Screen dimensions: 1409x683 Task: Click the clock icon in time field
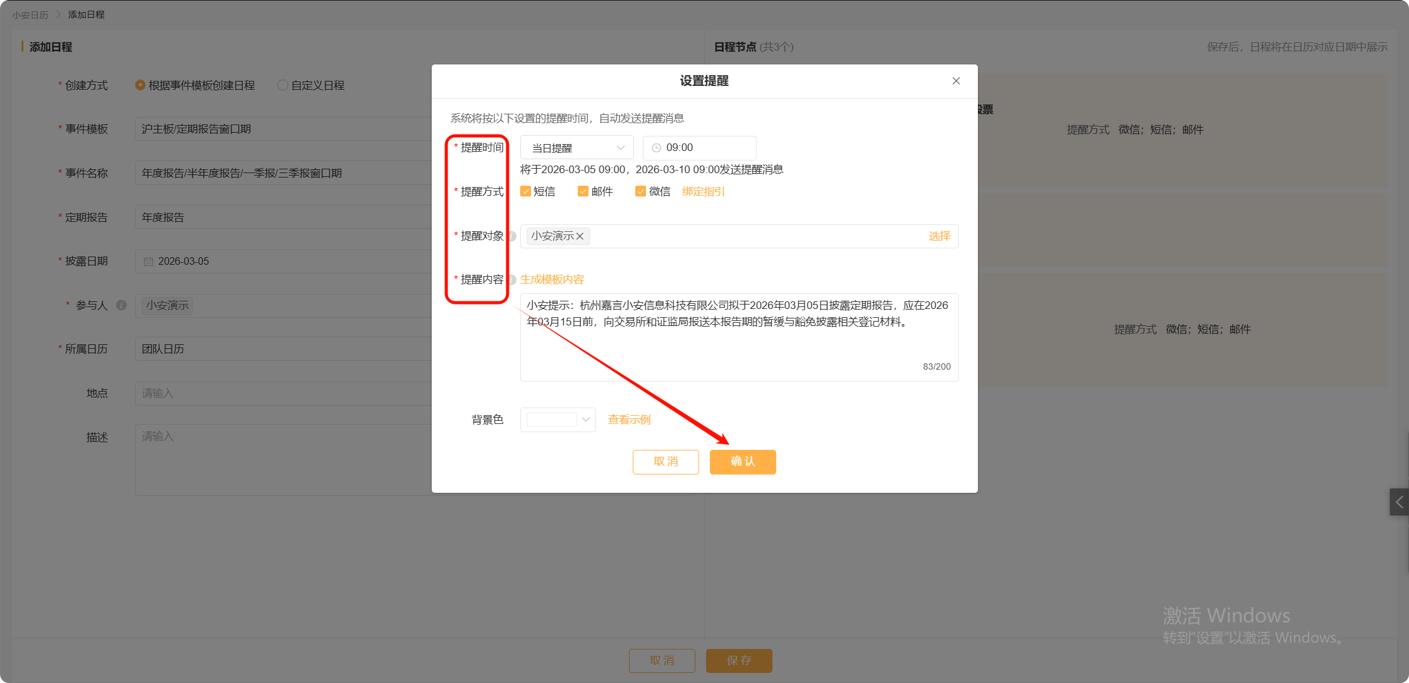656,148
